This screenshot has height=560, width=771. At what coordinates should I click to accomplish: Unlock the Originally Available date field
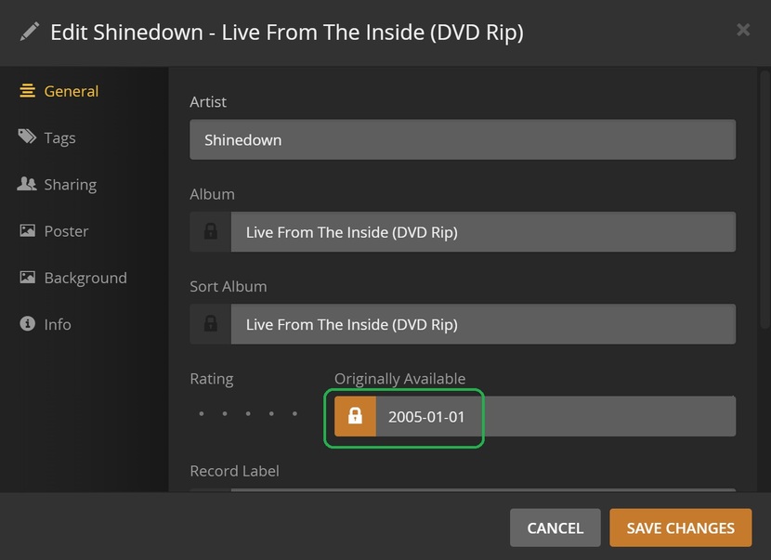355,416
